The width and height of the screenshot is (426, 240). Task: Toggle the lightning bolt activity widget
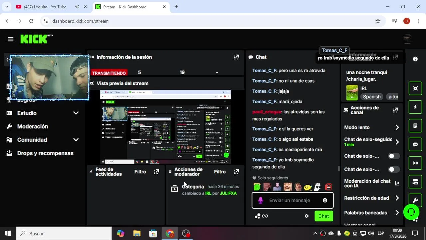click(415, 107)
